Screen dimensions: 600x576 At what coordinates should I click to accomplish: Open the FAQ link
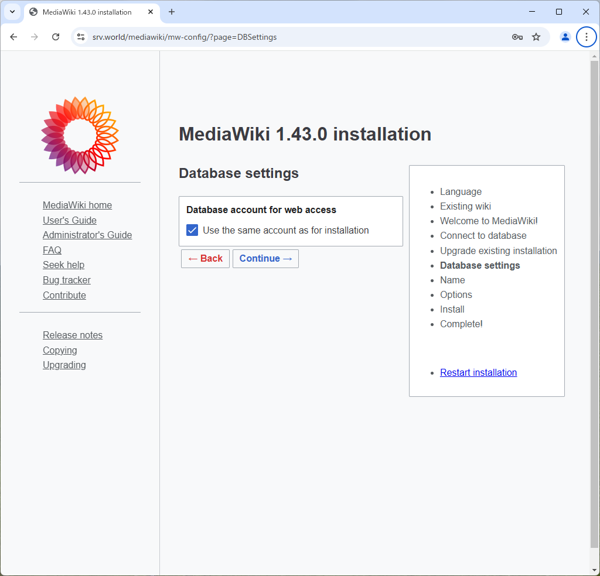52,251
